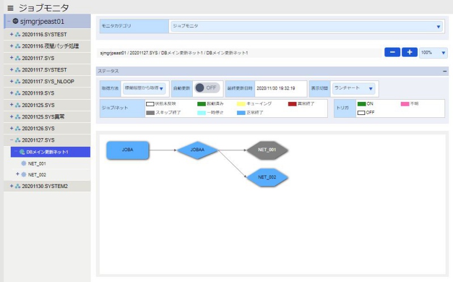
Task: Click the globe icon beside sjmgrjpeast01
Action: point(16,21)
